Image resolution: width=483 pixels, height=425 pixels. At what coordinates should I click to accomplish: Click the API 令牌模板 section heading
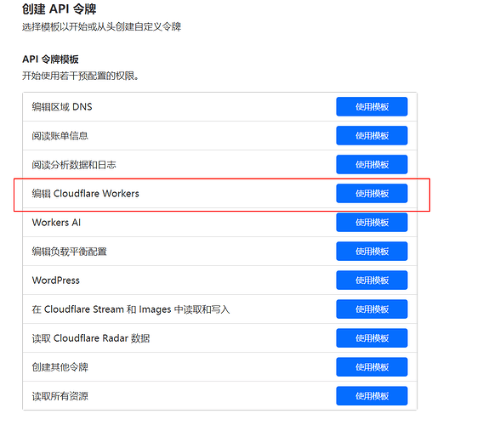[x=50, y=59]
